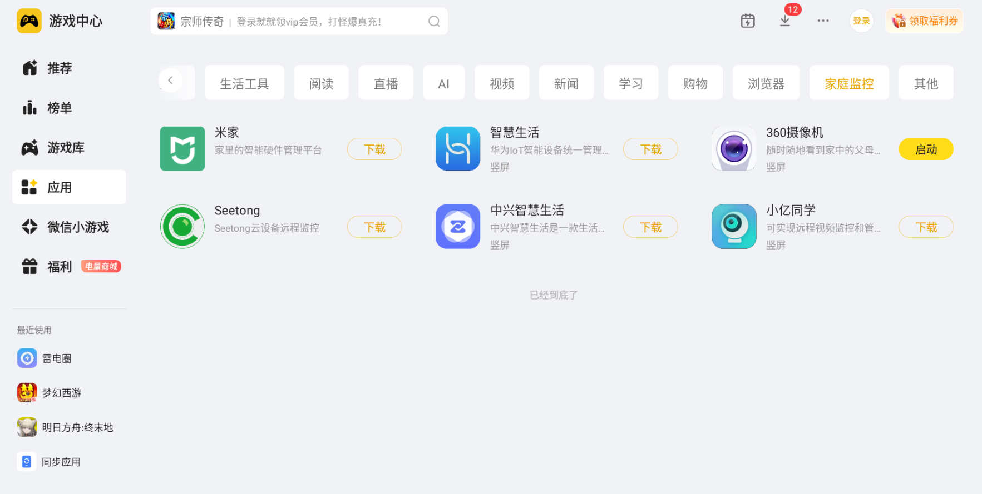Switch to the 直播 category tab
Screen dimensions: 982x494
coord(386,83)
